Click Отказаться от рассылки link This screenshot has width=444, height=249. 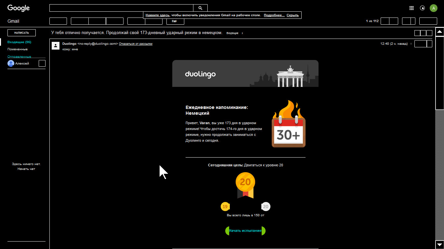(136, 44)
